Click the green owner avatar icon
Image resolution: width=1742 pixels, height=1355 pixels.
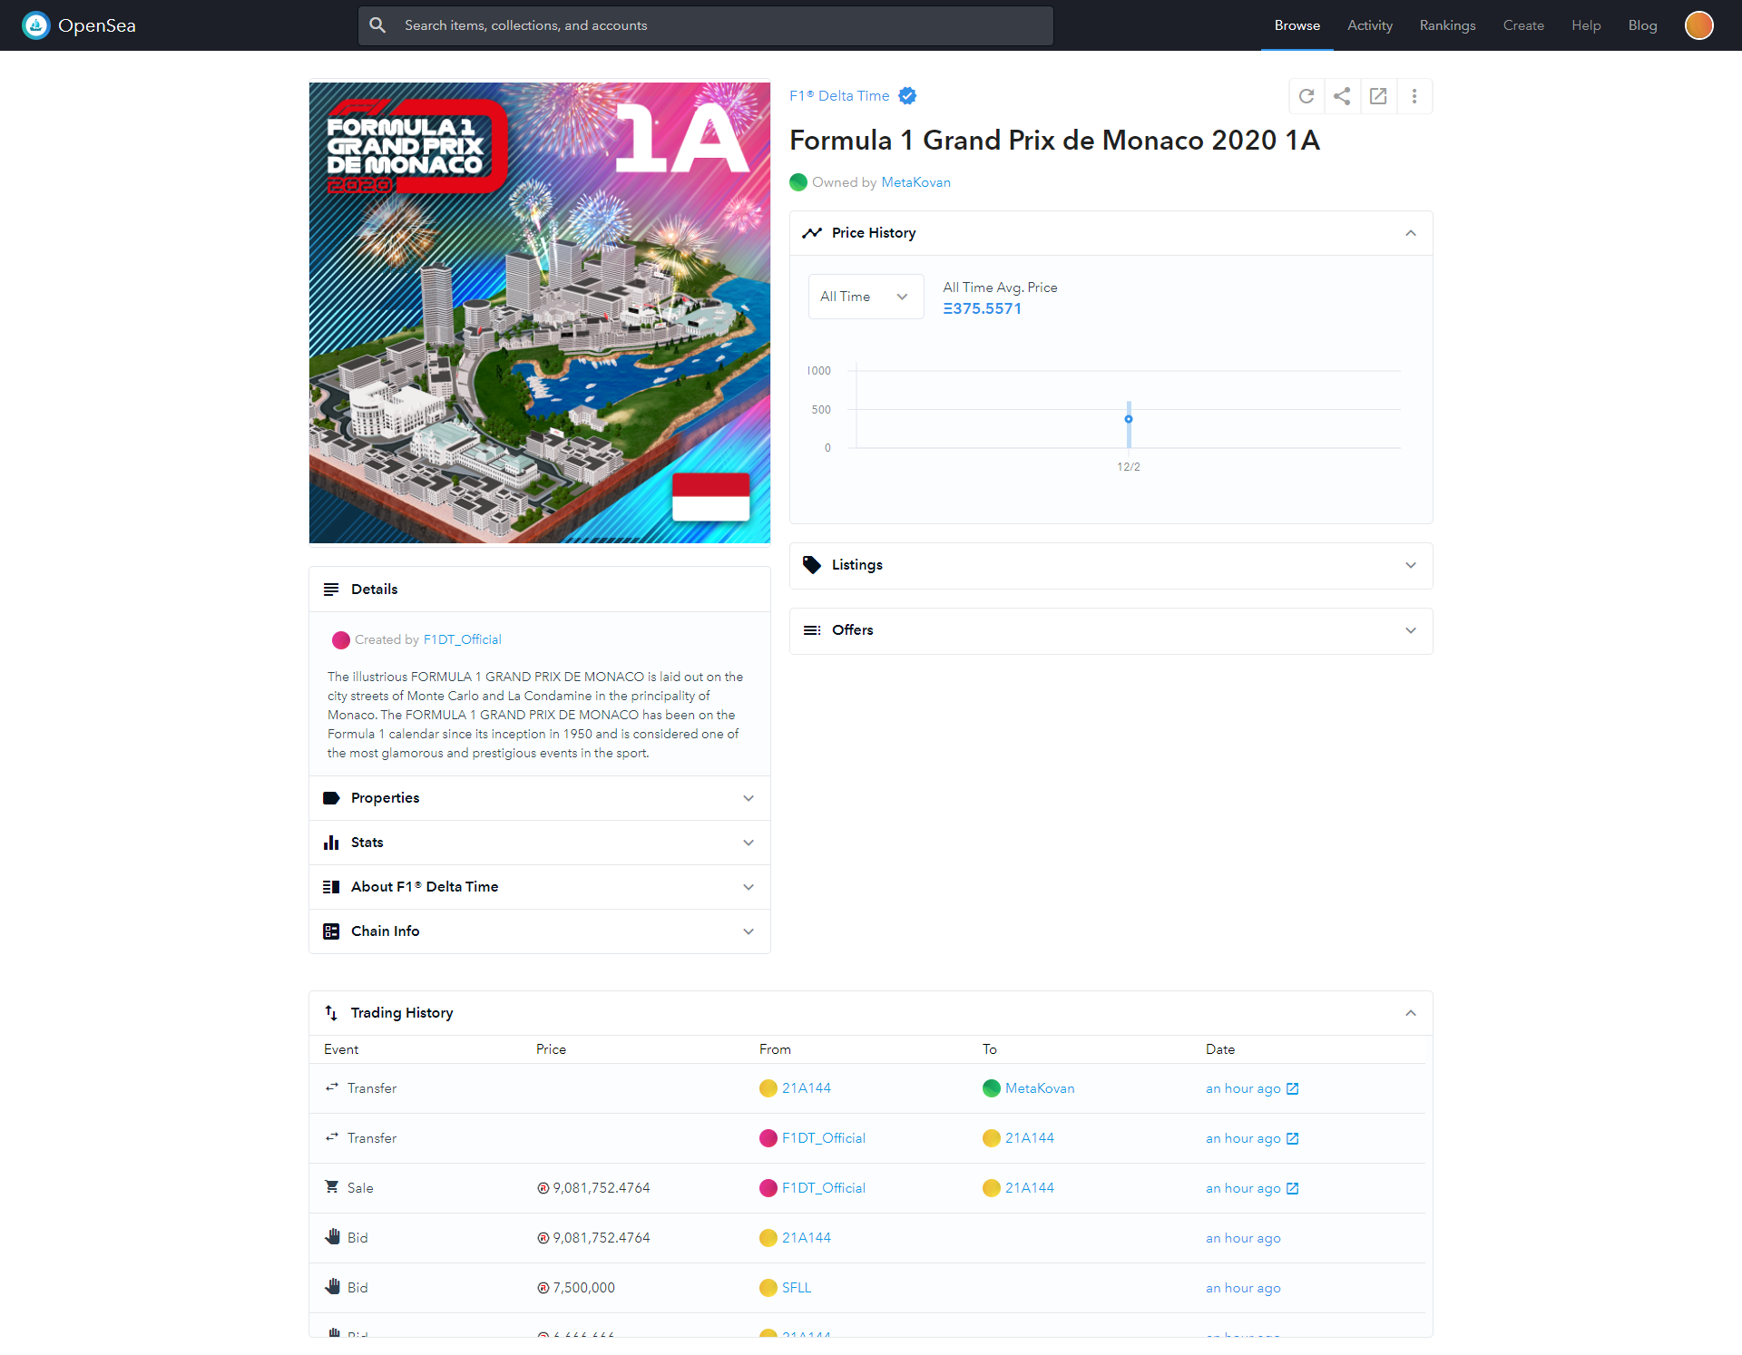pyautogui.click(x=798, y=182)
